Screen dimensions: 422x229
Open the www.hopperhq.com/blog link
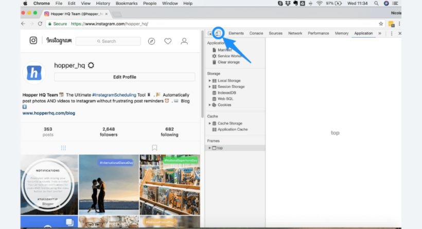(49, 113)
